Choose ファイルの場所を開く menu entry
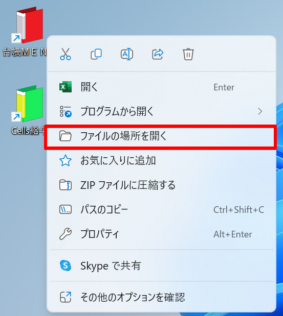Viewport: 283px width, 316px height. (x=162, y=136)
